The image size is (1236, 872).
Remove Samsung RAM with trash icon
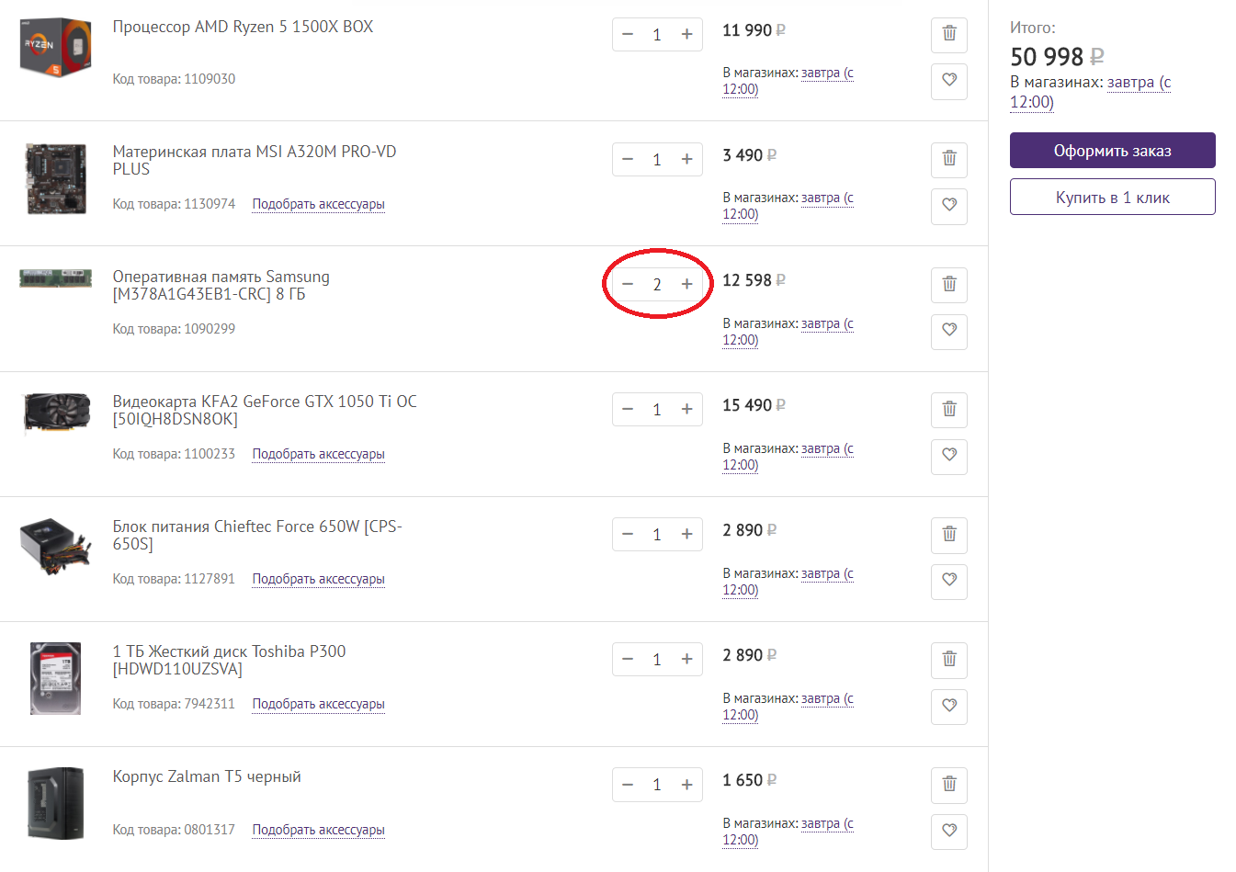point(949,284)
